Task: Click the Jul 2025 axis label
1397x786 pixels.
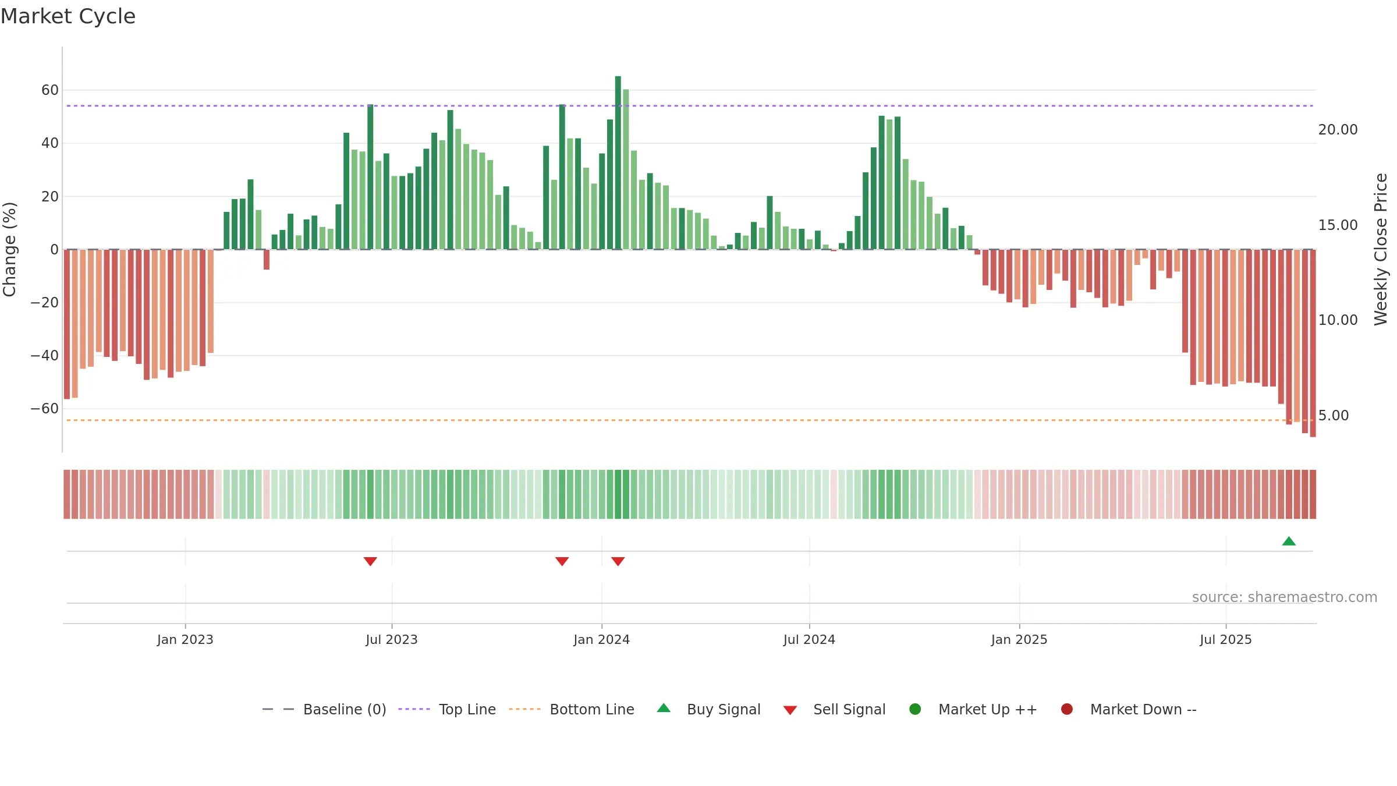Action: 1226,640
